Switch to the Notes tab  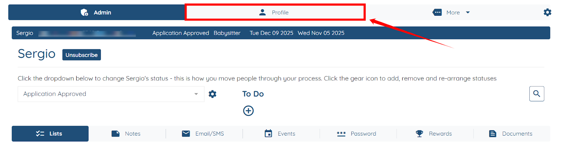point(126,133)
